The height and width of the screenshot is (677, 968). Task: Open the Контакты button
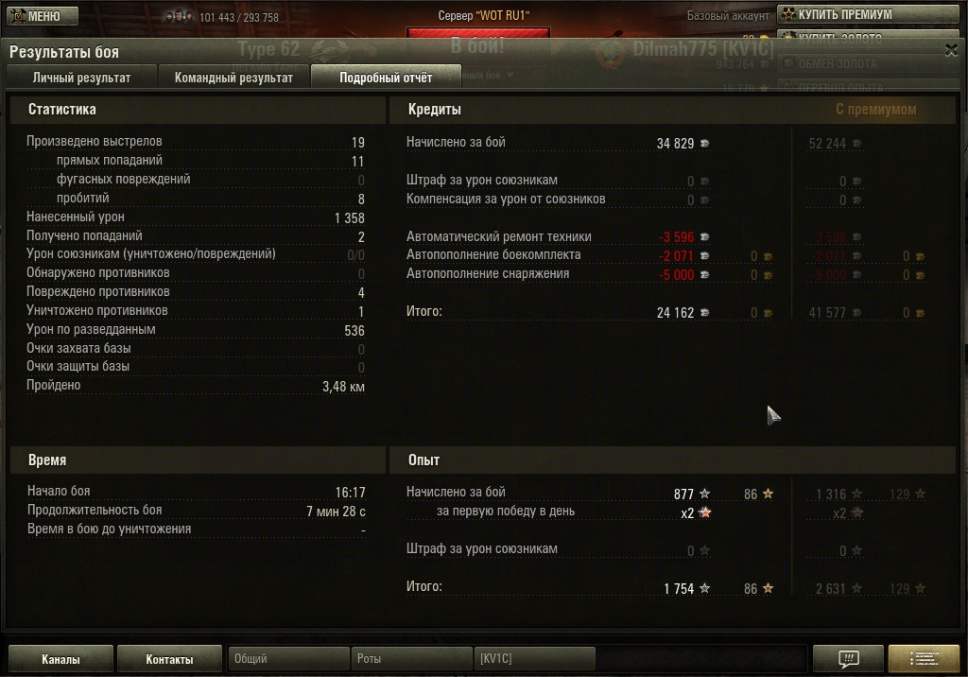(169, 658)
